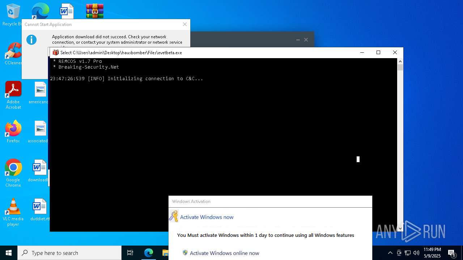This screenshot has height=260, width=463.
Task: Open the volume tray icon
Action: [416, 253]
